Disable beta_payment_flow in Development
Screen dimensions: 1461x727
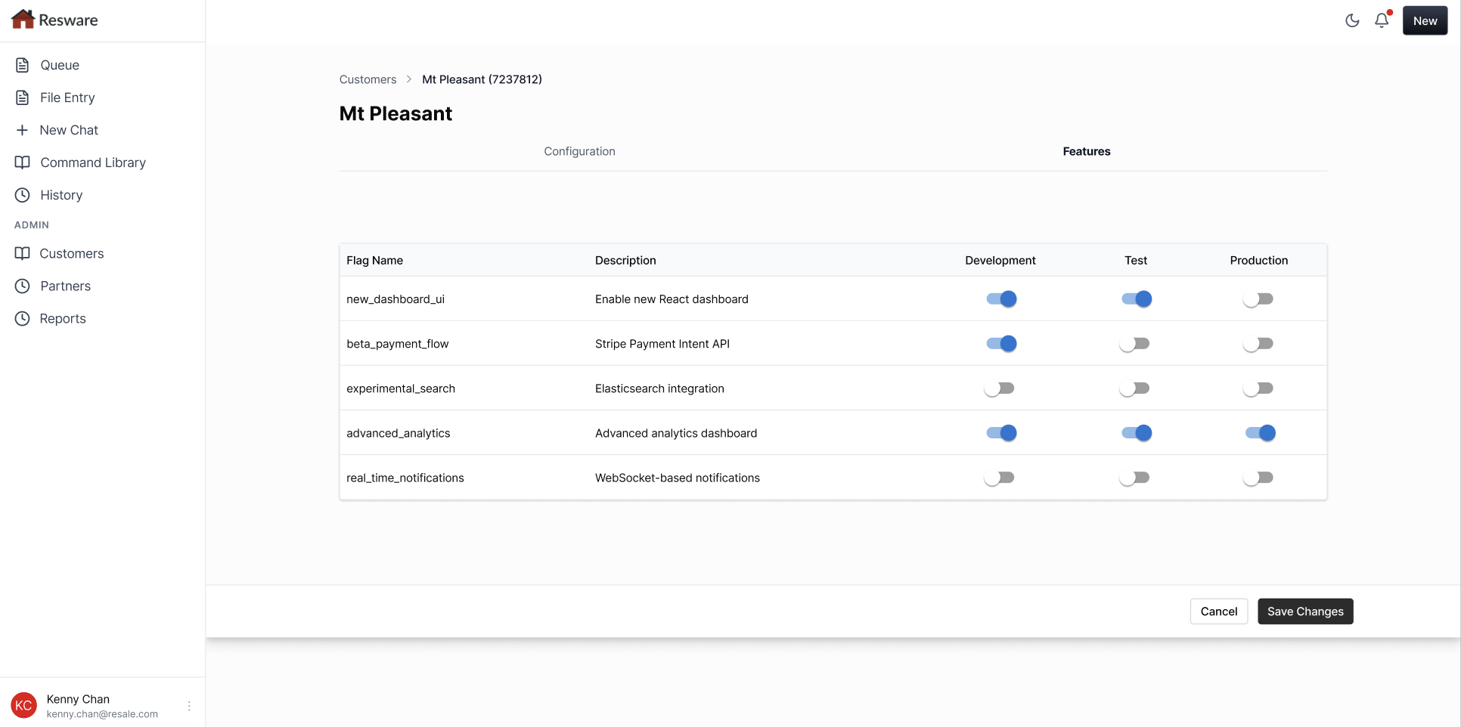pyautogui.click(x=1000, y=344)
